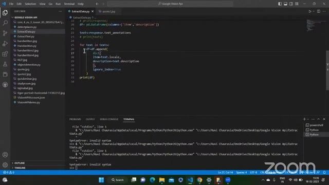Image resolution: width=329 pixels, height=185 pixels.
Task: Open ExtractText.py file
Action: click(26, 36)
